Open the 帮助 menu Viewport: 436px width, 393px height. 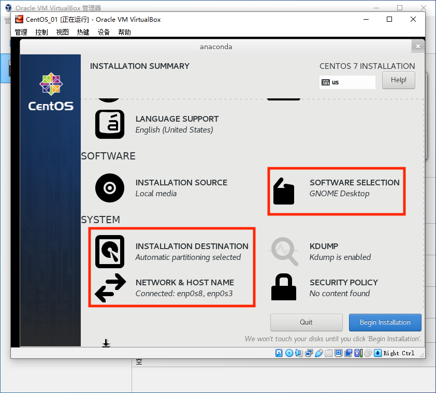pyautogui.click(x=125, y=32)
